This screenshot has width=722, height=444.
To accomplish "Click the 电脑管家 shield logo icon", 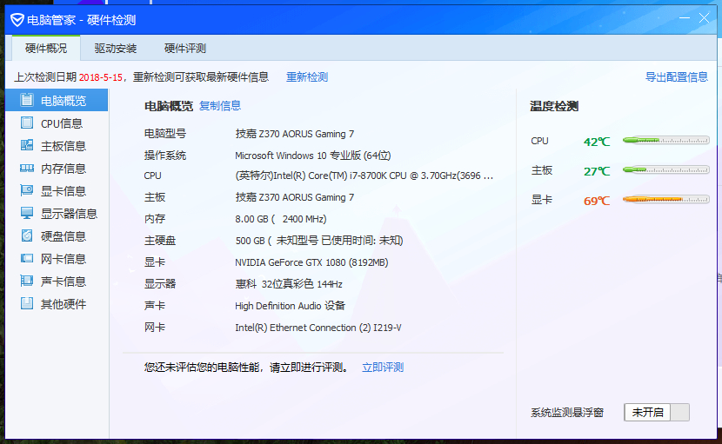I will point(17,20).
